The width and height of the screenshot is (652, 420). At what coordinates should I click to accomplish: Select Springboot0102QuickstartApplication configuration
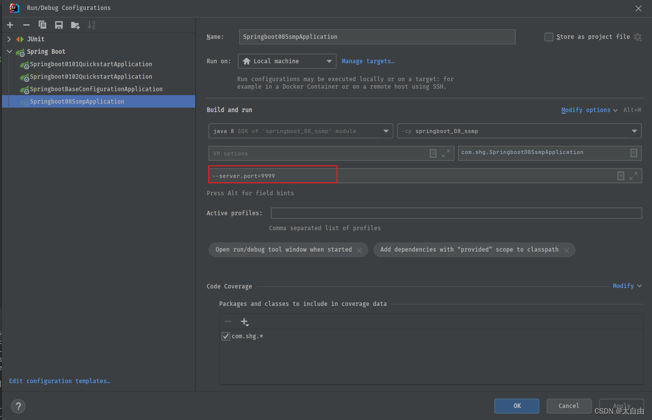(91, 77)
